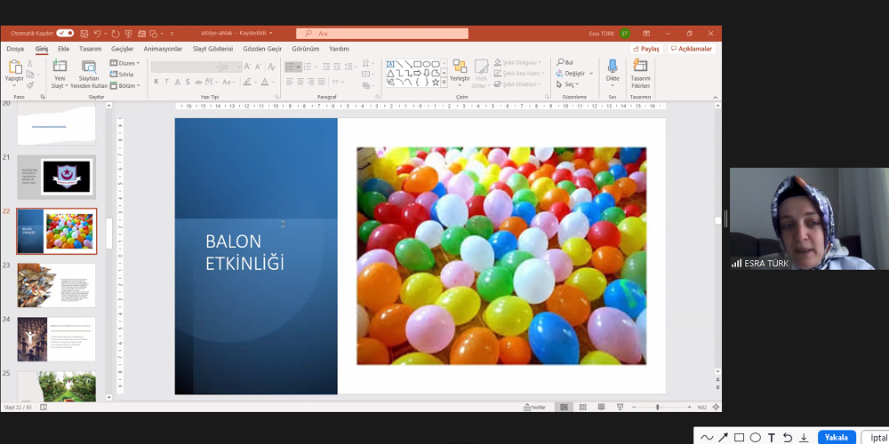Switch to the Tasarım tab
The width and height of the screenshot is (889, 444).
pos(90,49)
